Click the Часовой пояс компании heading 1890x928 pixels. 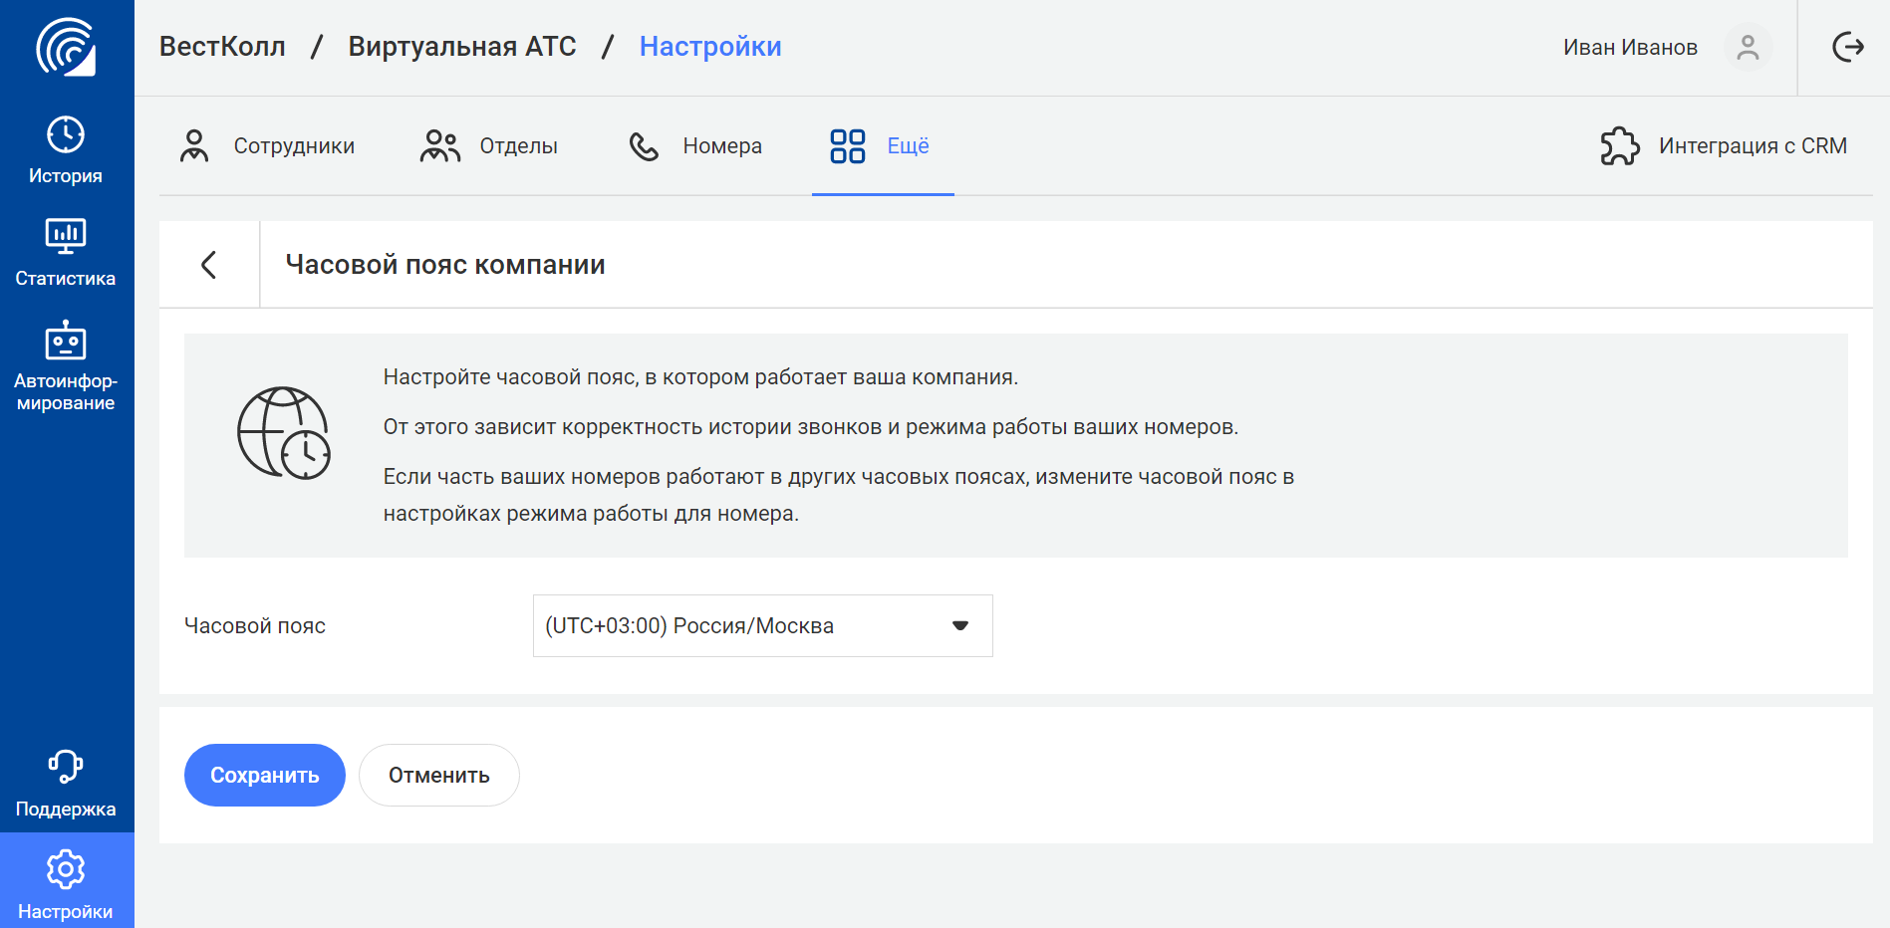[445, 265]
